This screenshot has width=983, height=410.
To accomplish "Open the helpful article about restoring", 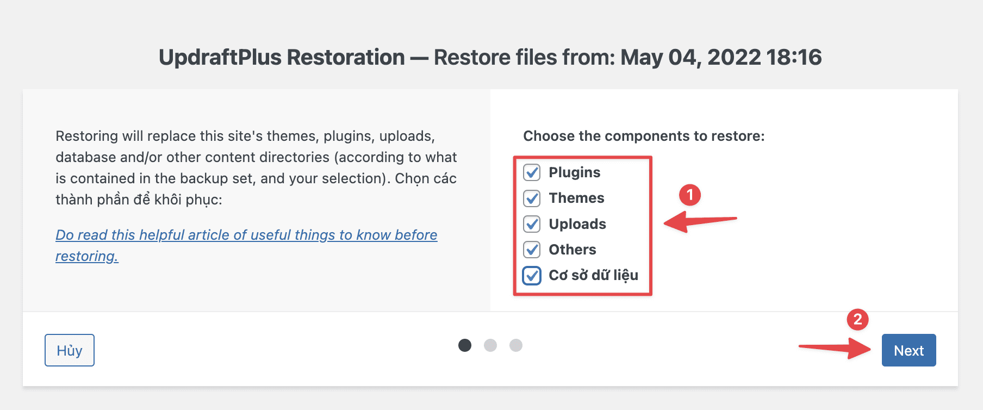I will [x=246, y=235].
